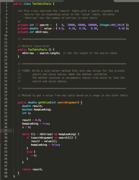The height and width of the screenshot is (180, 139).
Task: Click 'setTables' in the FIXME comment
Action: (x=100, y=74)
